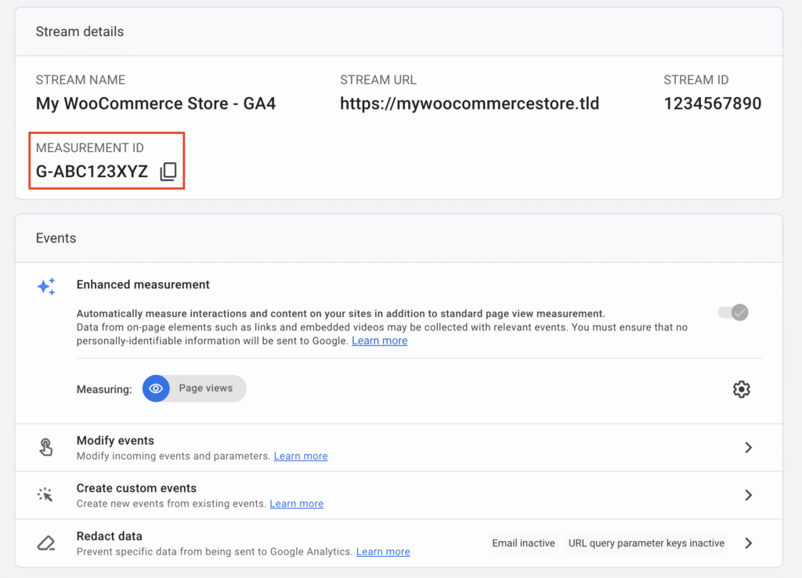Select the Events section header
This screenshot has height=578, width=802.
click(55, 237)
